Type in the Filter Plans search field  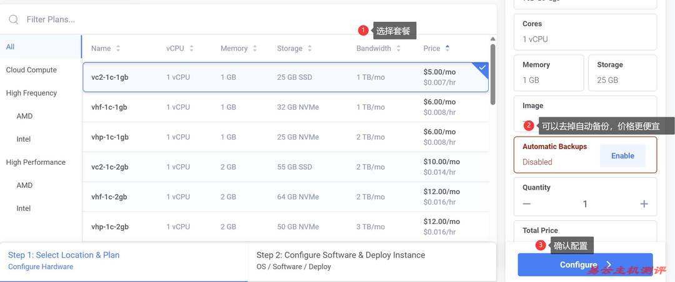click(x=187, y=19)
